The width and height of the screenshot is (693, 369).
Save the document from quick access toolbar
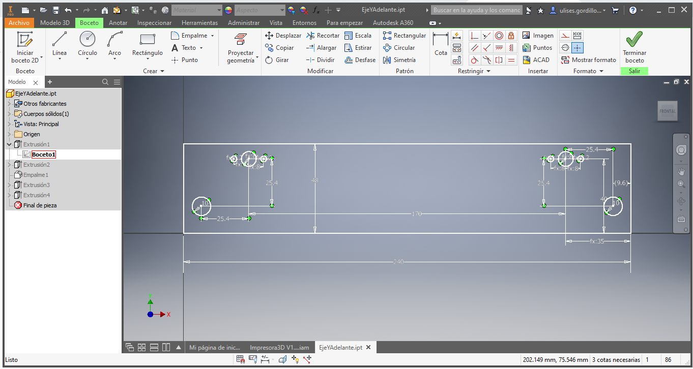point(56,10)
